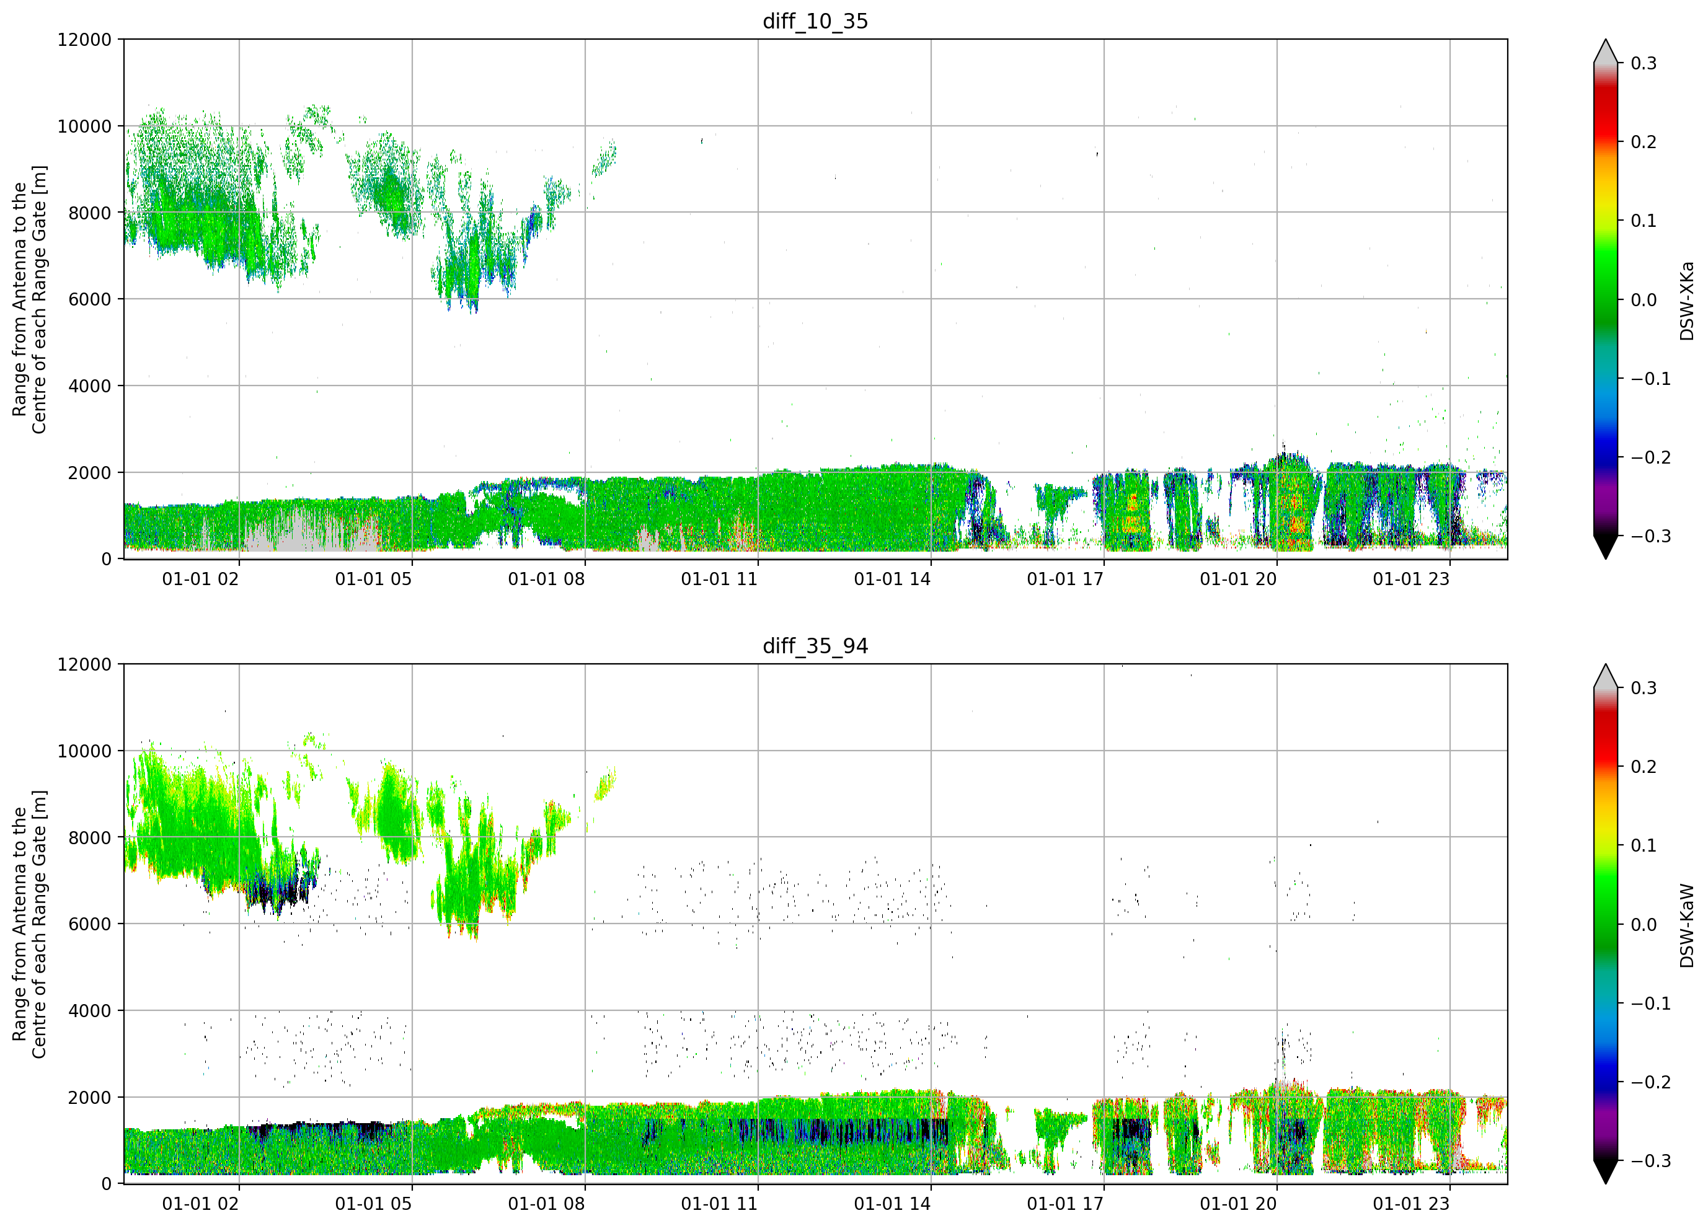
Task: Click the 6000 y-tick of diff_10_35 plot
Action: click(90, 300)
